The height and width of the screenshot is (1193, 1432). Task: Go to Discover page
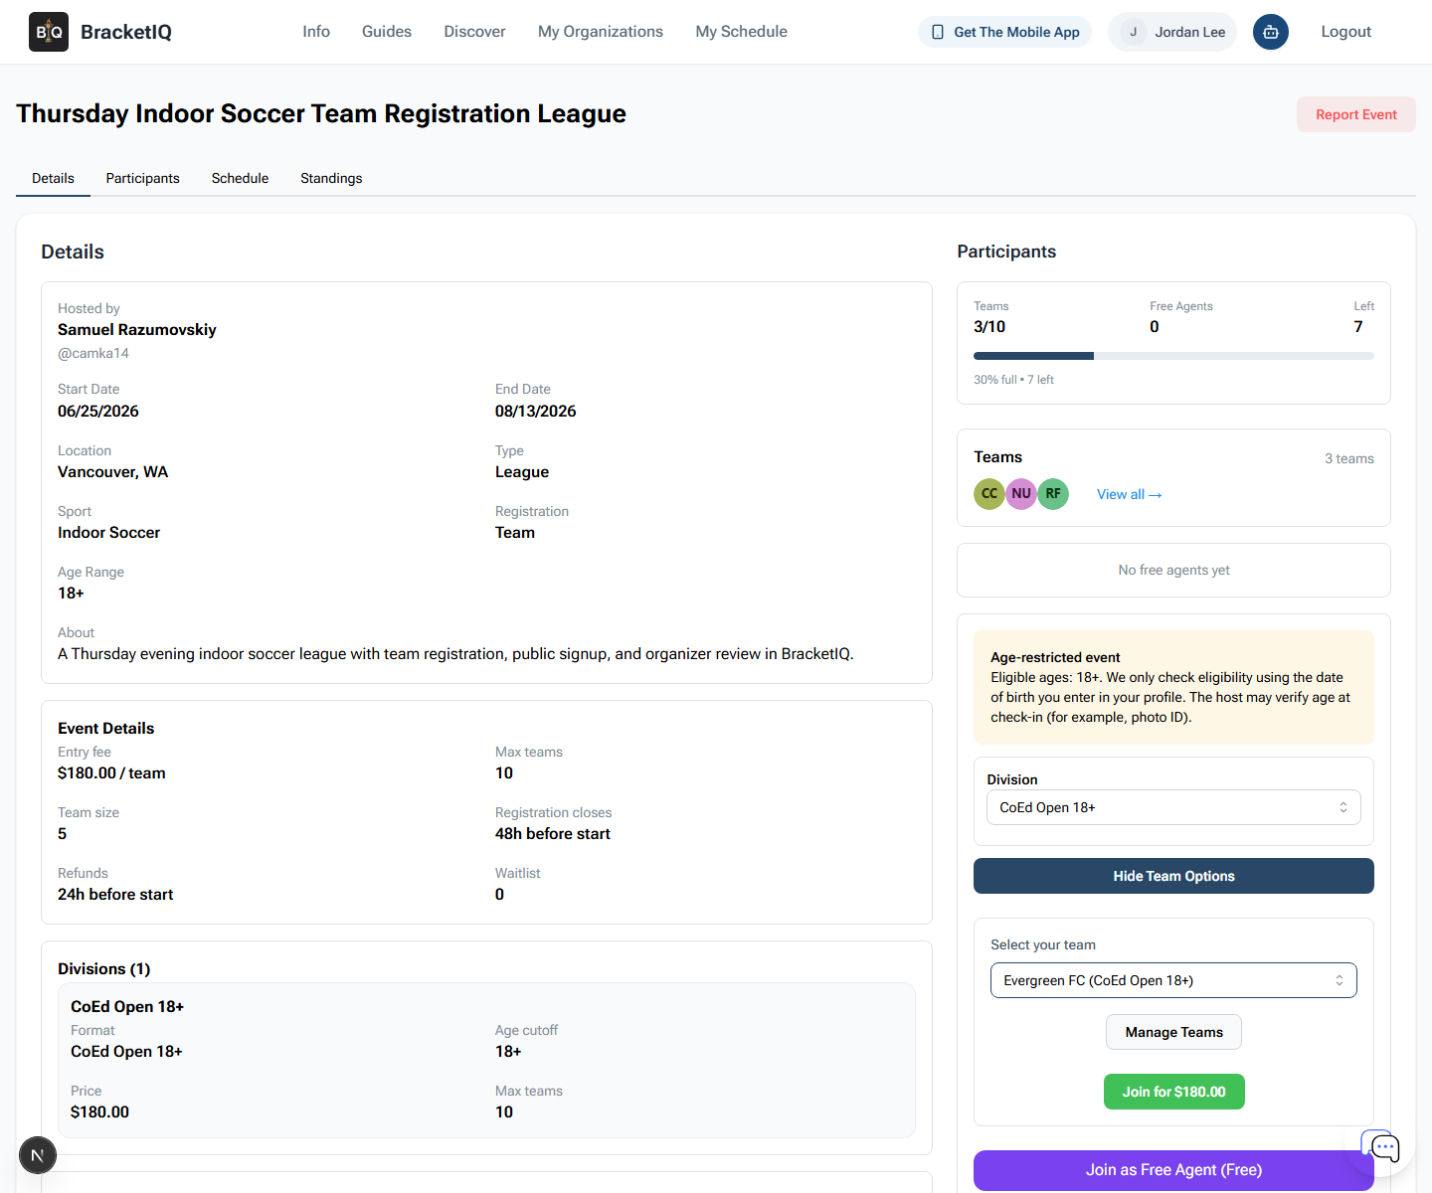[x=474, y=32]
